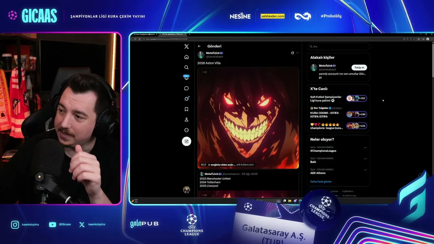The height and width of the screenshot is (244, 434).
Task: Click the #Probably hashtag in the header
Action: pos(331,16)
